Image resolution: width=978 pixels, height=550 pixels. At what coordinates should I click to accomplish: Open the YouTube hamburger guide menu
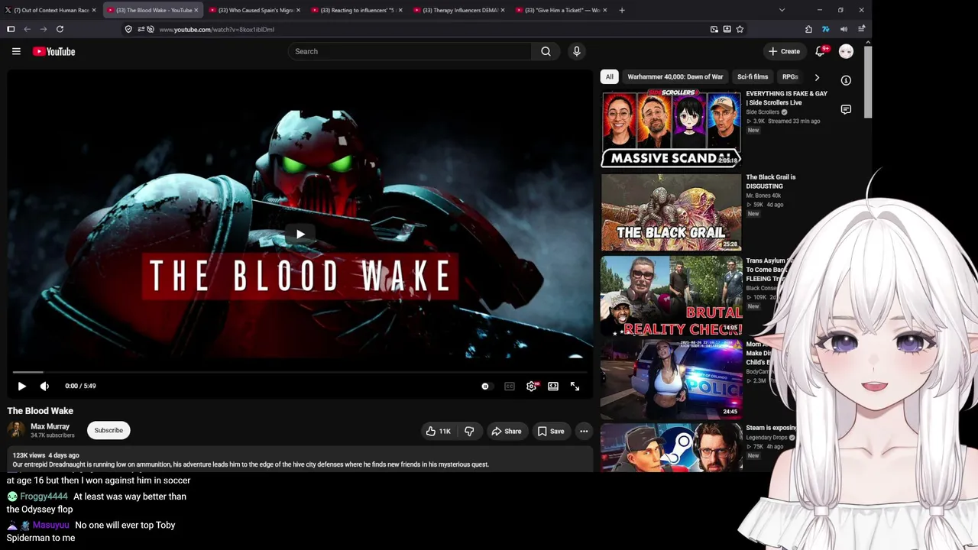16,51
